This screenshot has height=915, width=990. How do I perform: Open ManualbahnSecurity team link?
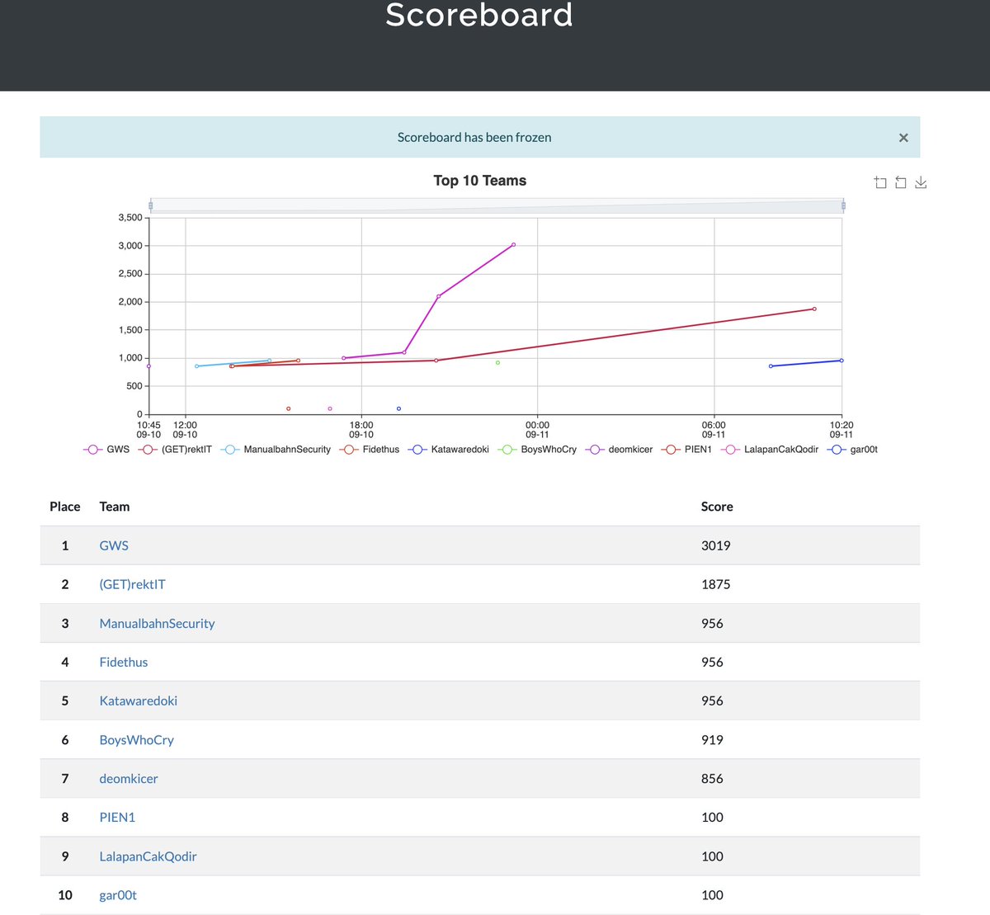click(157, 623)
